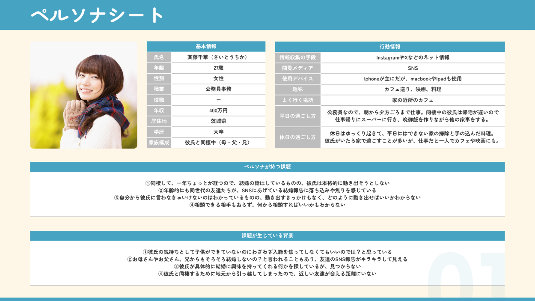Image resolution: width=535 pixels, height=301 pixels.
Task: Click the ペルソナが持つ課題 section header
Action: [x=267, y=167]
